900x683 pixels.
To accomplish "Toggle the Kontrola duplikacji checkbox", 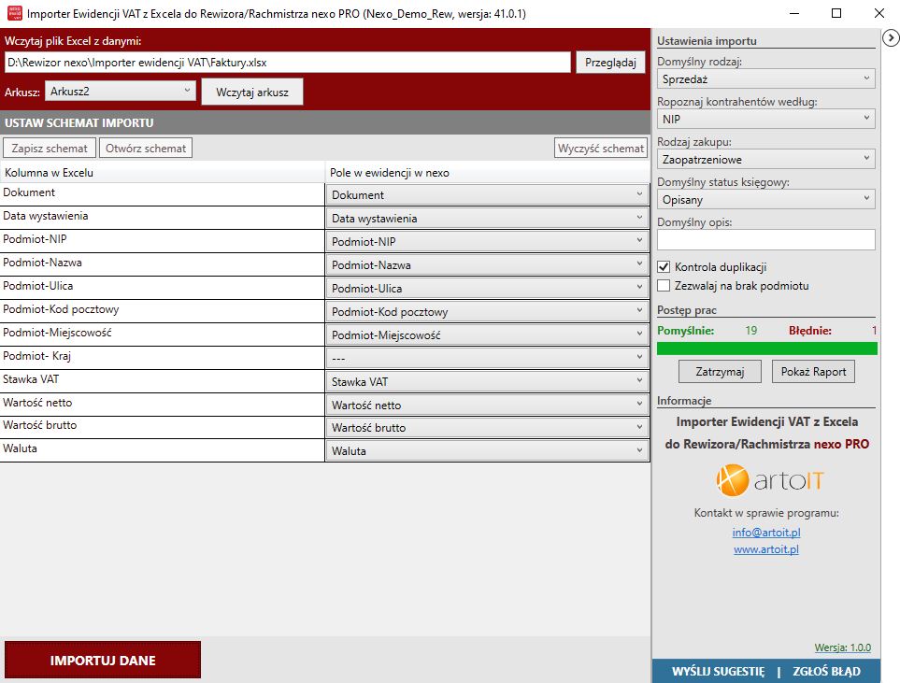I will pos(664,267).
